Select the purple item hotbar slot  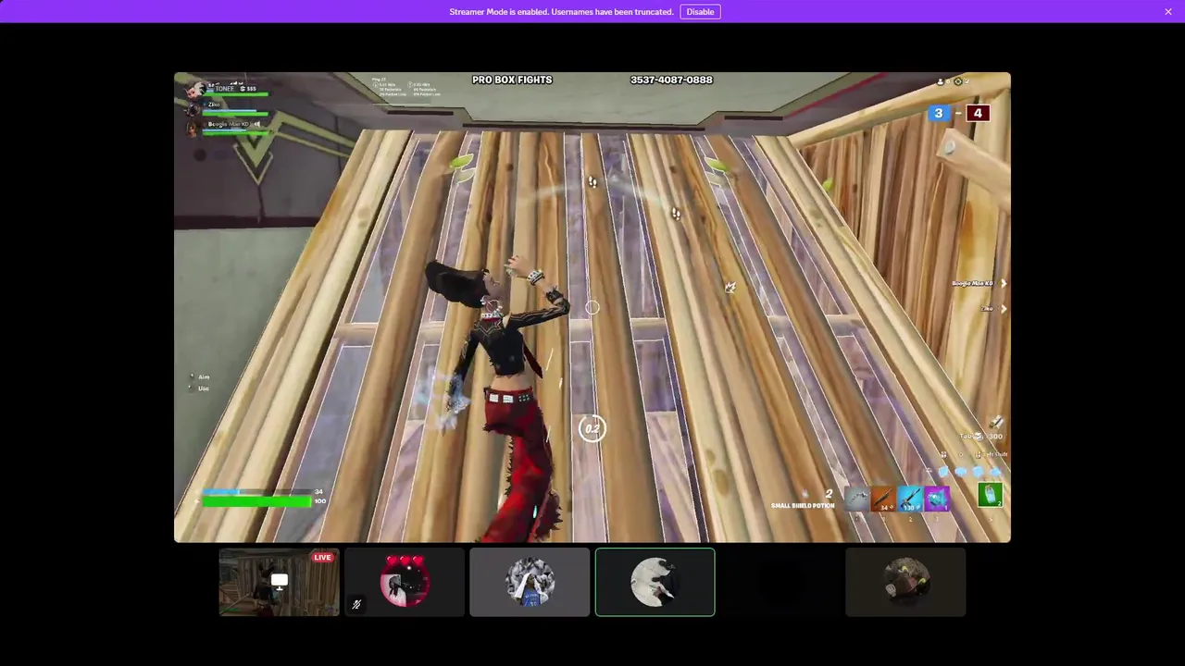click(937, 499)
